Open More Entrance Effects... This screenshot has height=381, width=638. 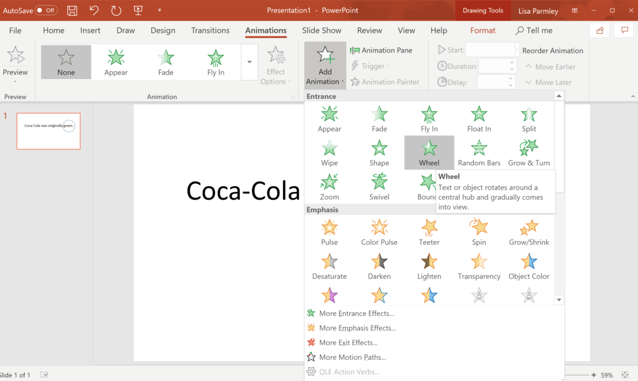click(x=434, y=313)
